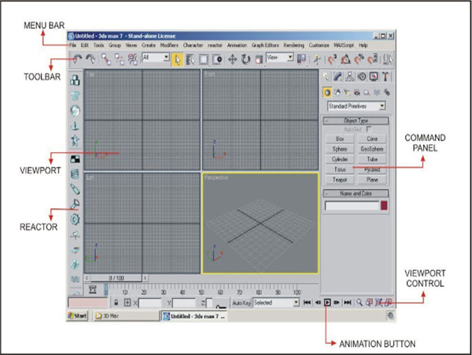Switch to the Motion panel tab
472x355 pixels.
tap(362, 77)
